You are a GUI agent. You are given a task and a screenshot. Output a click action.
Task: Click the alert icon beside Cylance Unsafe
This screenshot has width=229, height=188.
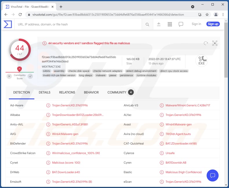tap(162, 153)
